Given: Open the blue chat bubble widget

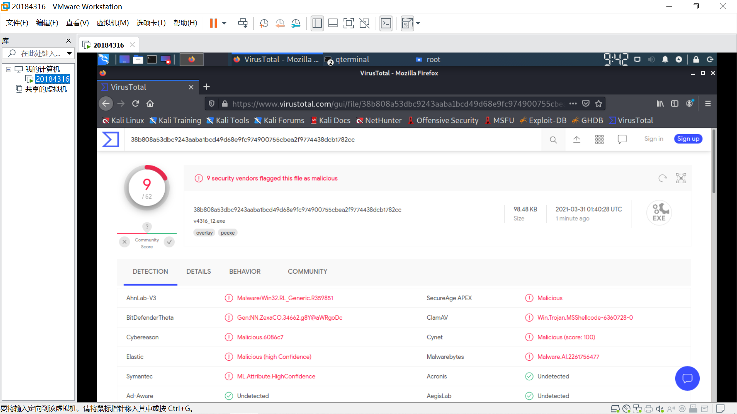Looking at the screenshot, I should [x=687, y=378].
